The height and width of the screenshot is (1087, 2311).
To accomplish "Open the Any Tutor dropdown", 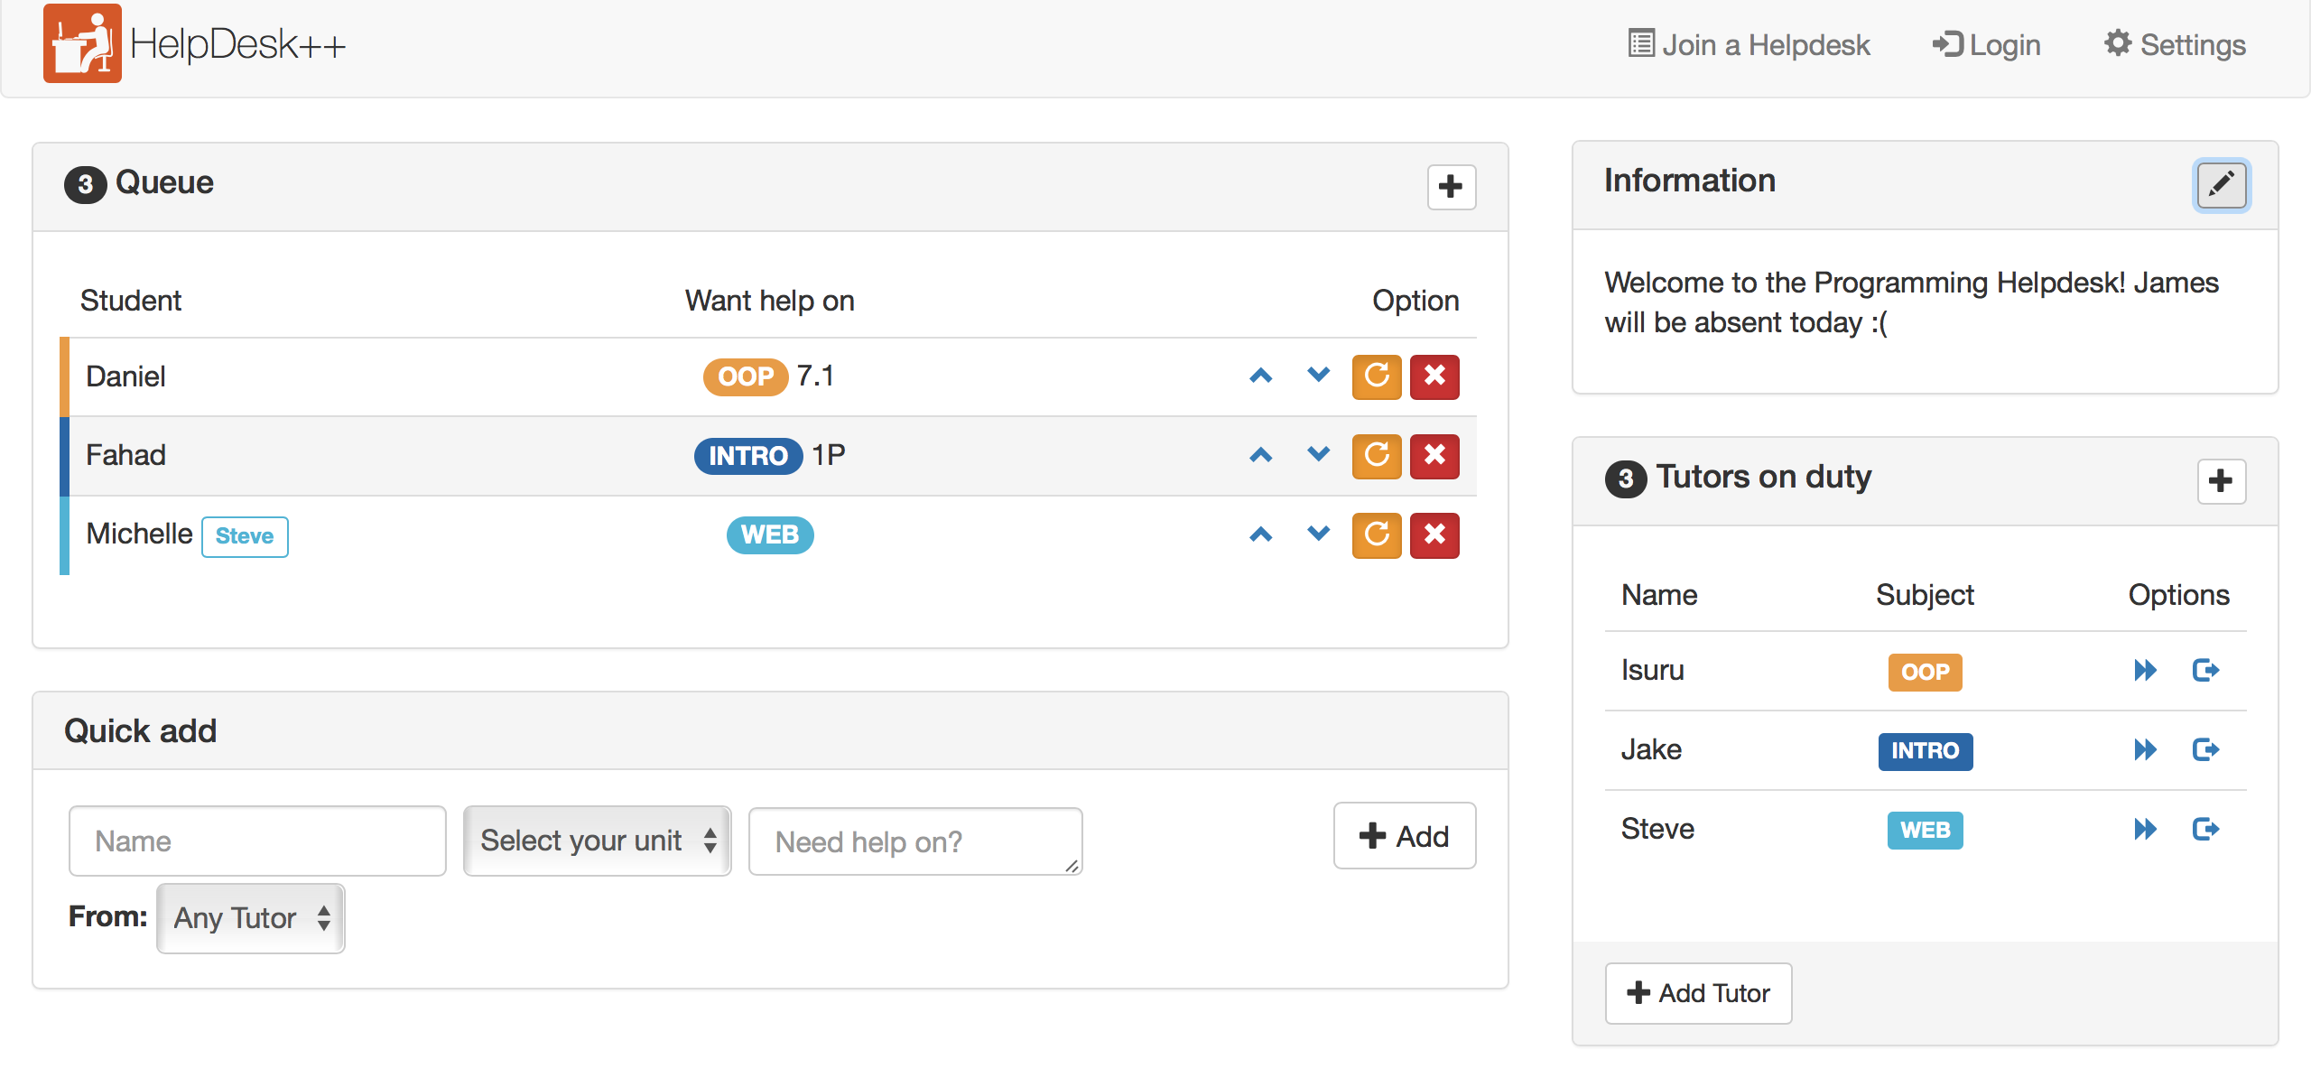I will click(251, 918).
